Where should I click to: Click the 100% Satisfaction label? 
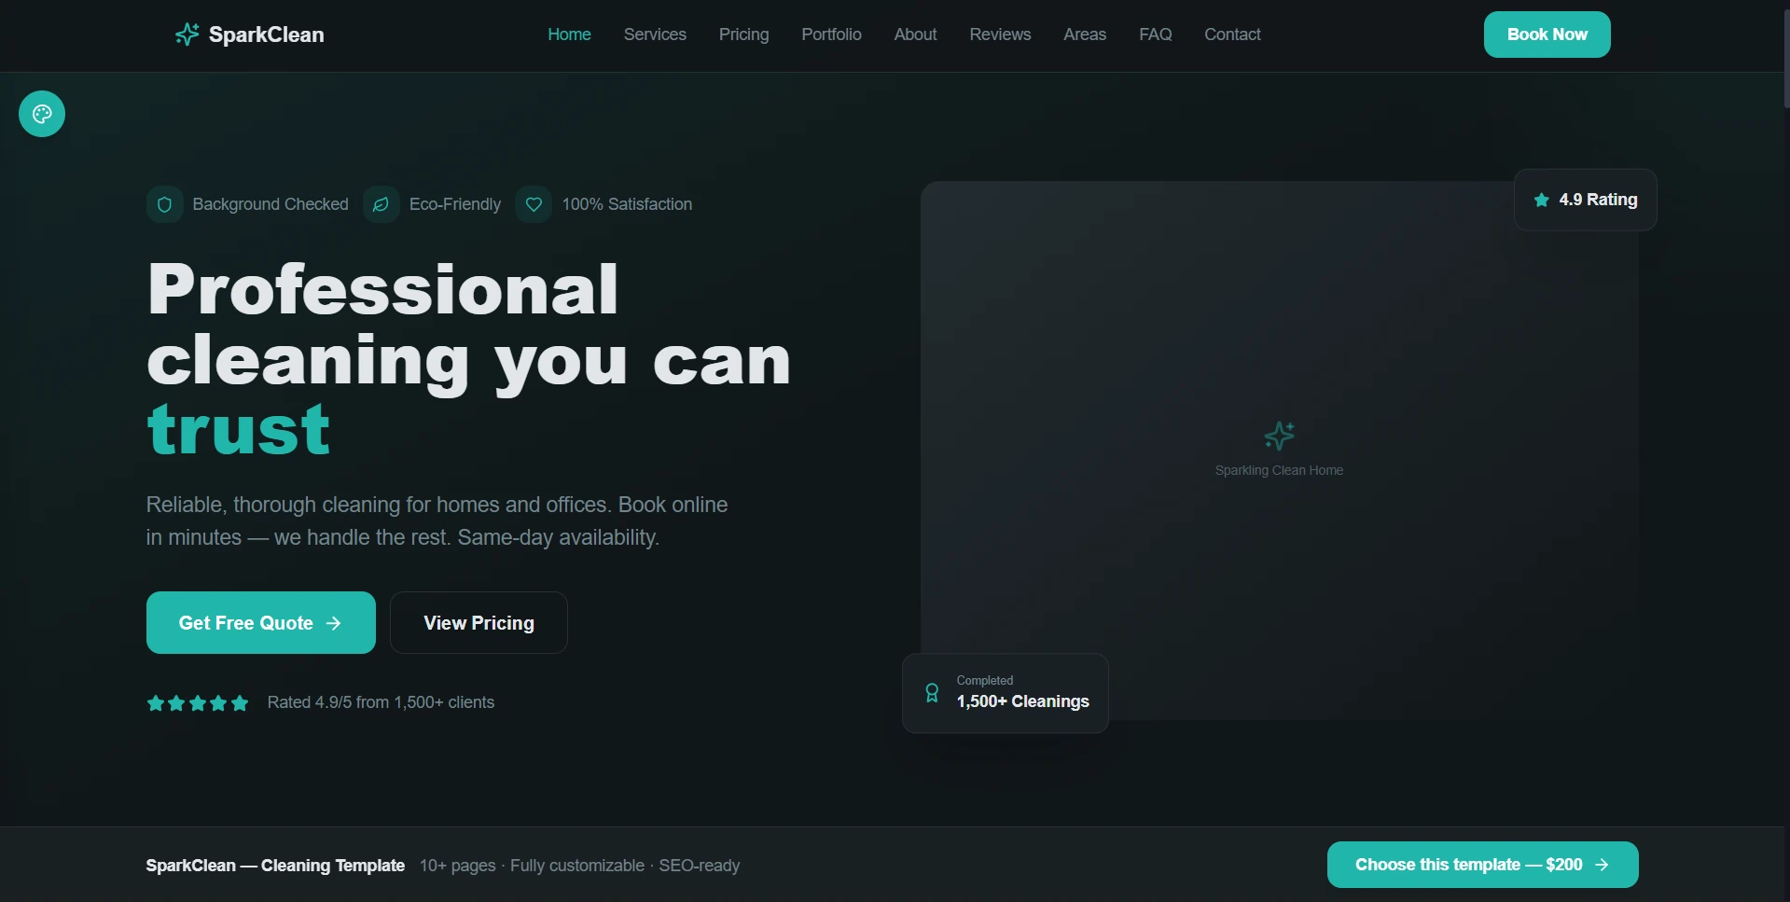click(x=627, y=204)
